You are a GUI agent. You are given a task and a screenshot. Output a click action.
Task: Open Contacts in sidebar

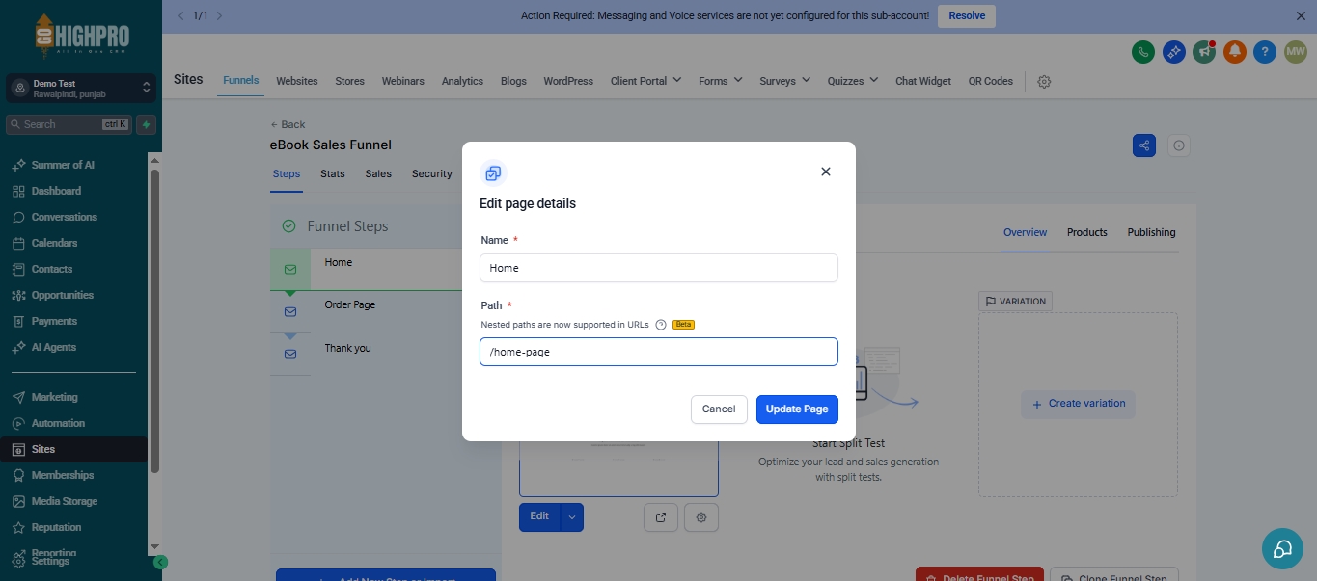(x=52, y=269)
